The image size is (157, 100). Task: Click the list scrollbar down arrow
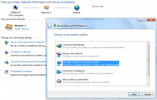click(148, 84)
